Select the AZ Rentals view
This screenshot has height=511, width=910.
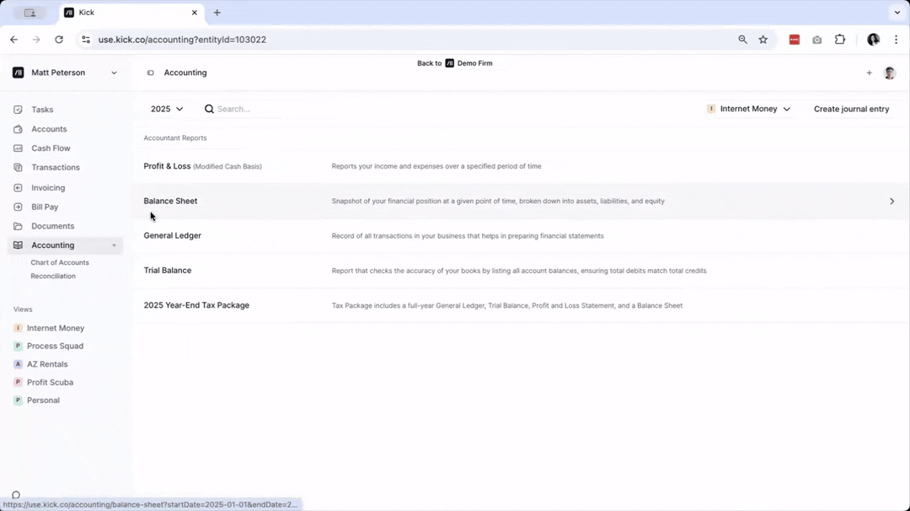click(47, 364)
